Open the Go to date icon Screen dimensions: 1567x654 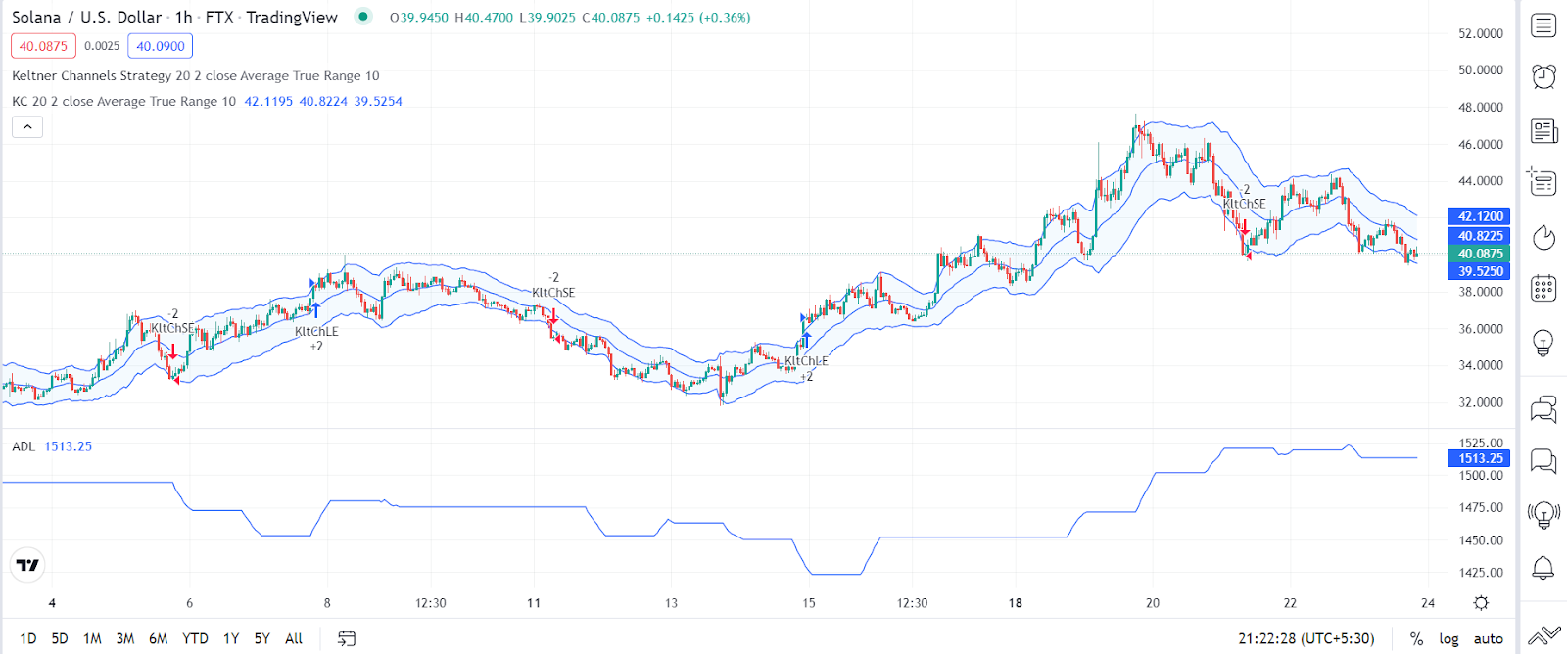(347, 638)
